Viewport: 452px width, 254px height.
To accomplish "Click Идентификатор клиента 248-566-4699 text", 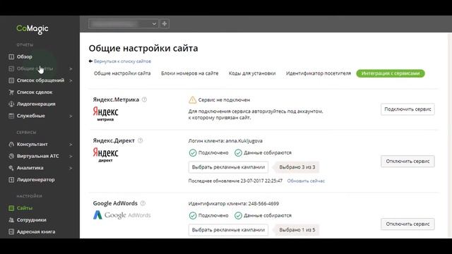I will (x=234, y=204).
